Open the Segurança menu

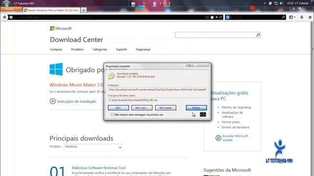(x=143, y=49)
